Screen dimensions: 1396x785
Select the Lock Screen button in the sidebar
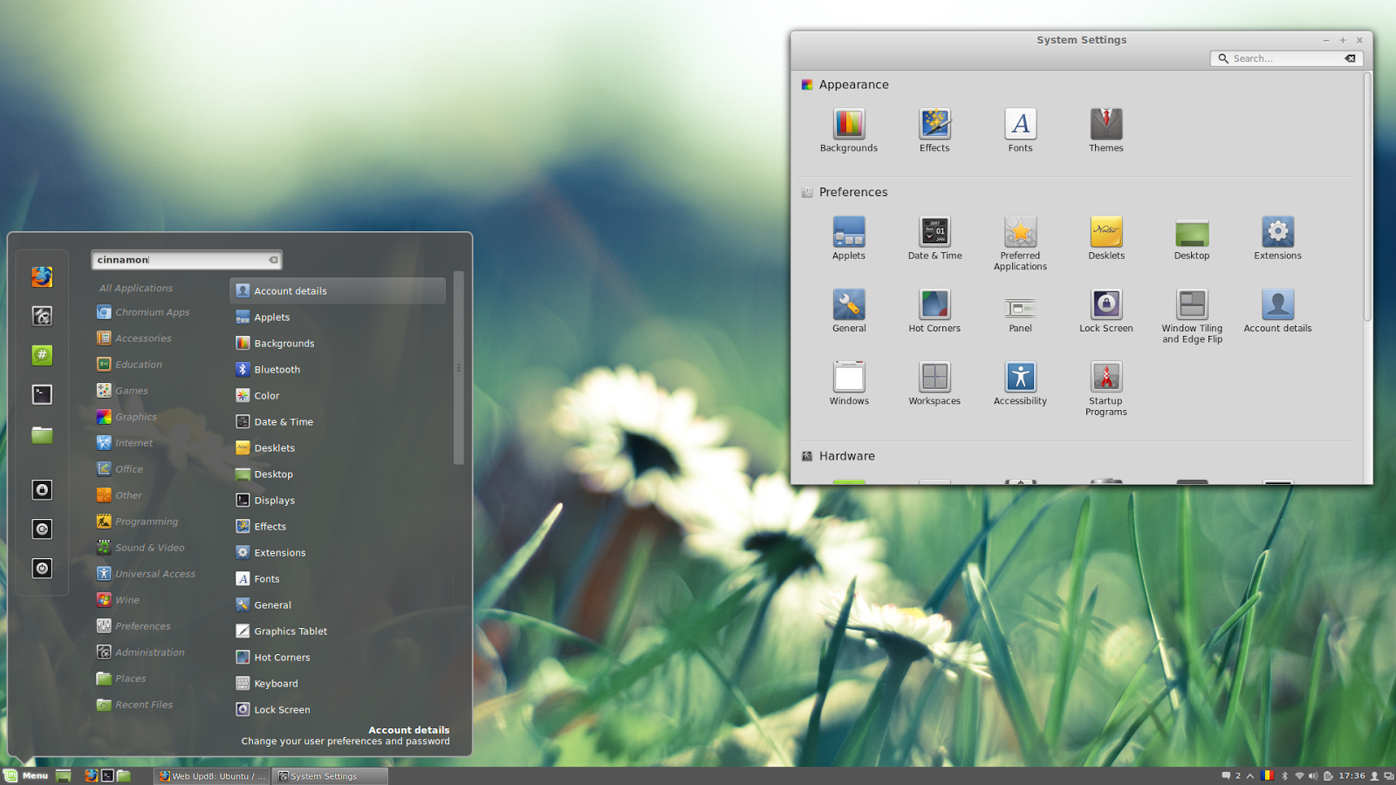click(x=41, y=489)
